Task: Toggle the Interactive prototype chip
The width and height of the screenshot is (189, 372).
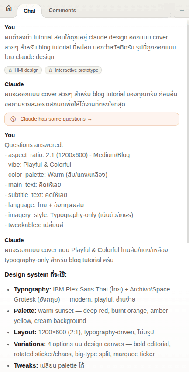Action: click(73, 70)
